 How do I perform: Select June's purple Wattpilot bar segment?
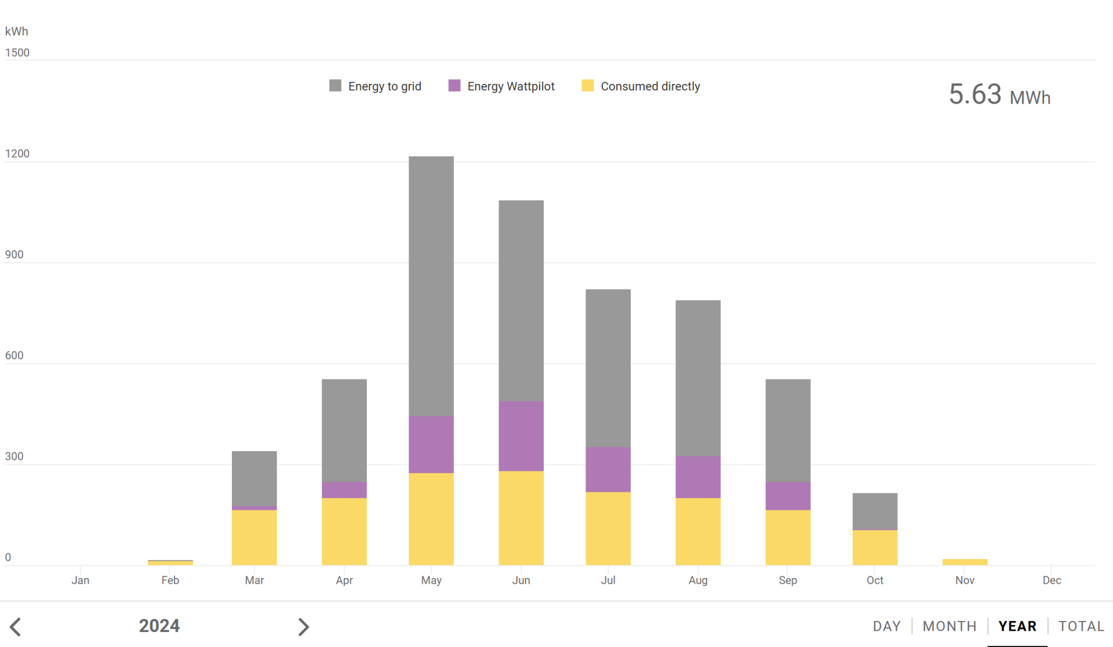(x=521, y=436)
